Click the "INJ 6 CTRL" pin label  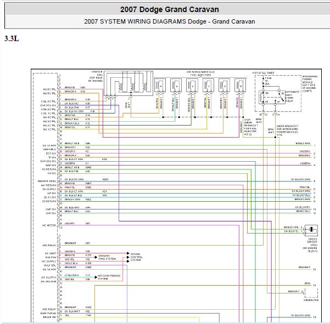49,89
